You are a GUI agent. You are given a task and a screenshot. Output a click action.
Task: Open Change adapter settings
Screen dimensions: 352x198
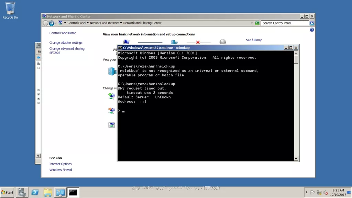66,43
